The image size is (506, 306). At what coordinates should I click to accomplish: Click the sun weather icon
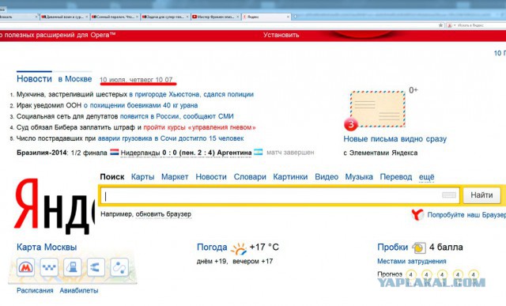pyautogui.click(x=239, y=248)
